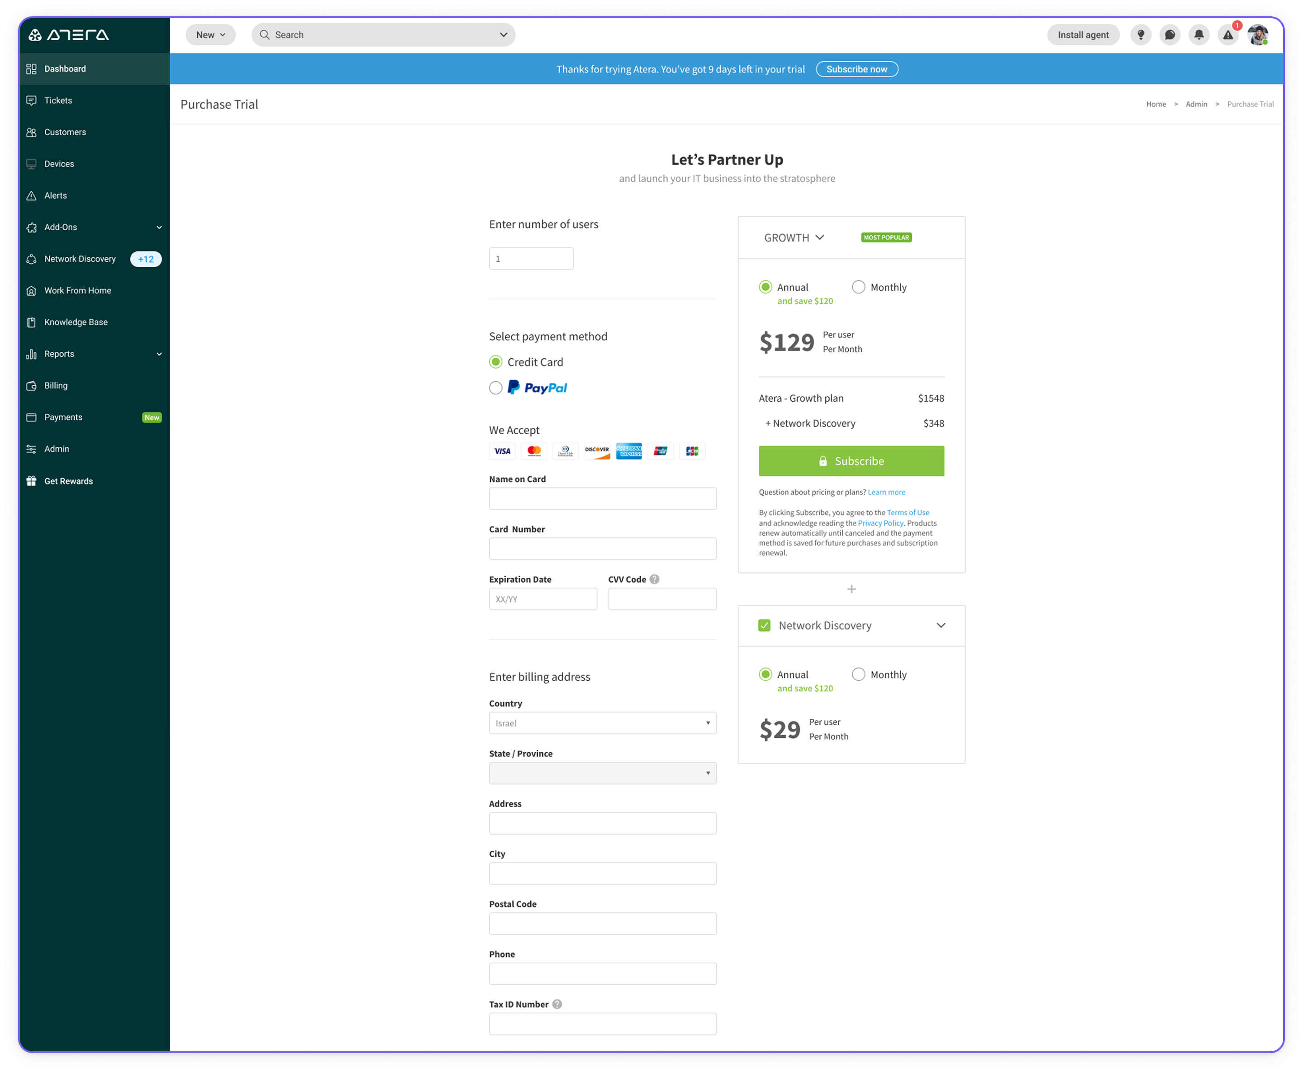
Task: Click the Tax ID Number help icon
Action: click(557, 1004)
